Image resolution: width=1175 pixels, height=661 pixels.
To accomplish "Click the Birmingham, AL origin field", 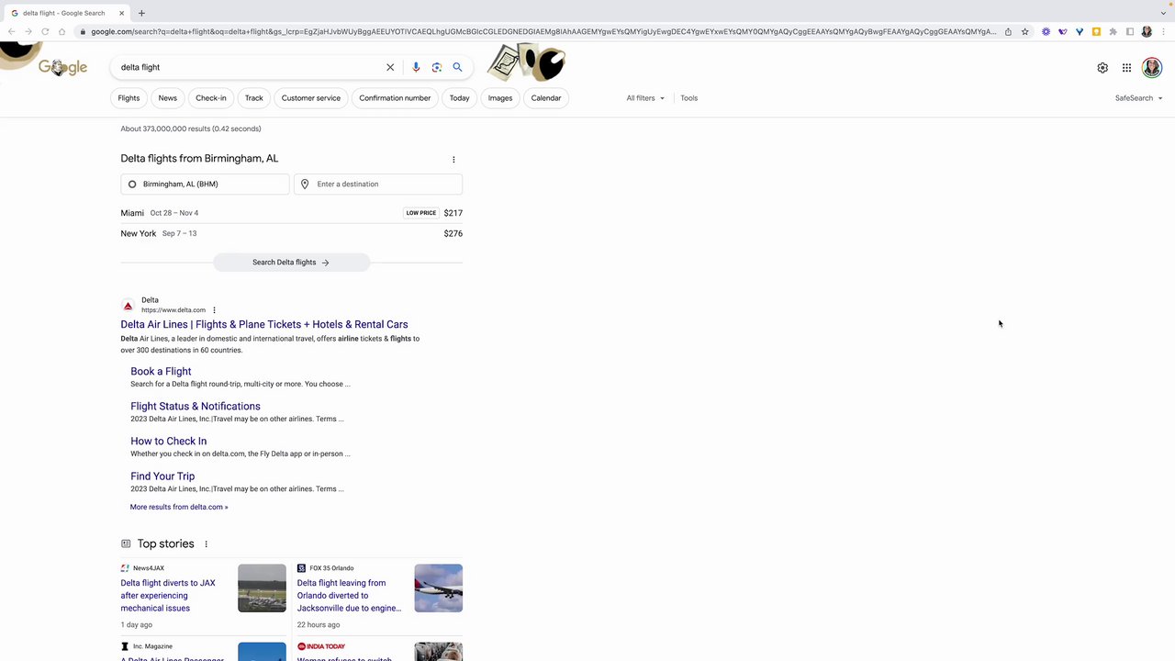I will point(205,185).
